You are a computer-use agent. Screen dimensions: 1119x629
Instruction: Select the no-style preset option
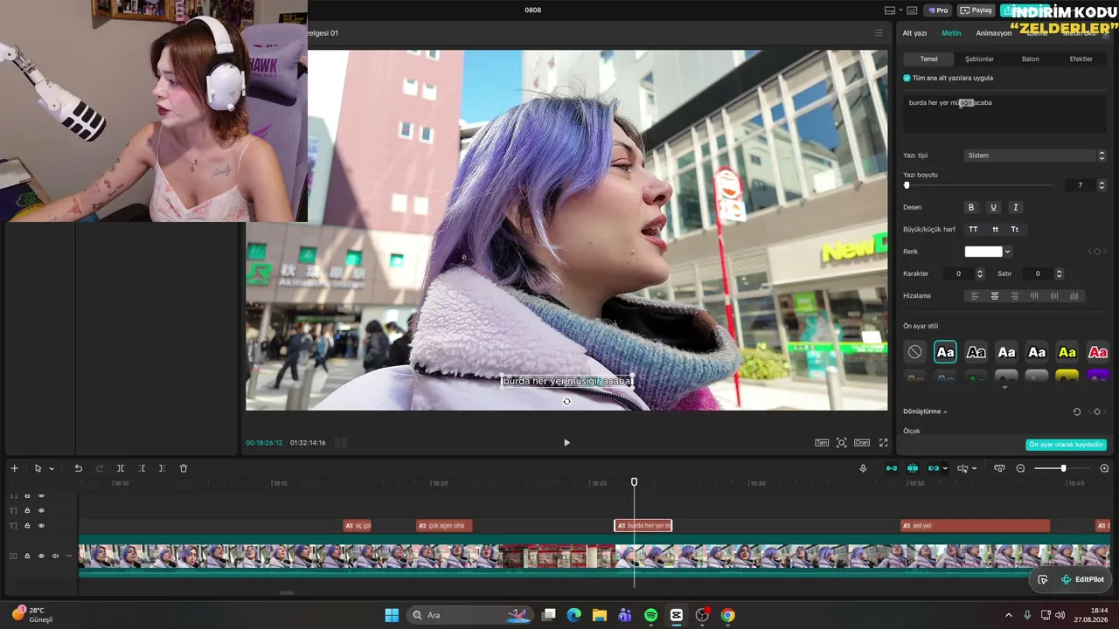914,352
